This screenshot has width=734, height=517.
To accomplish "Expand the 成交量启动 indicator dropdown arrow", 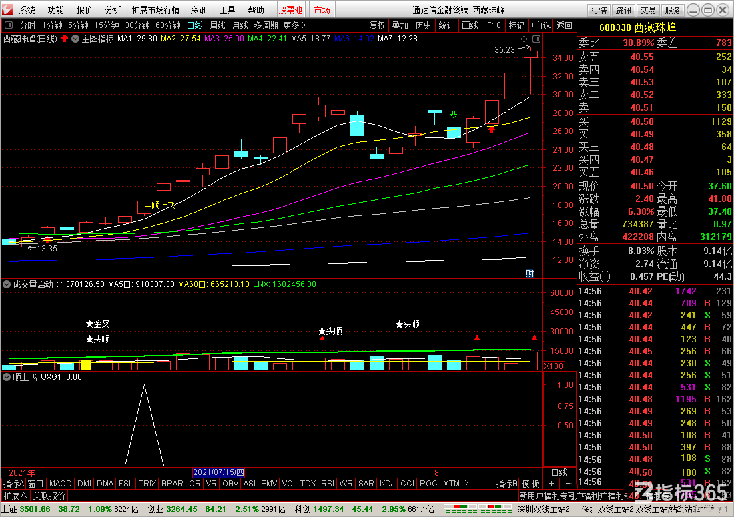I will pos(7,284).
